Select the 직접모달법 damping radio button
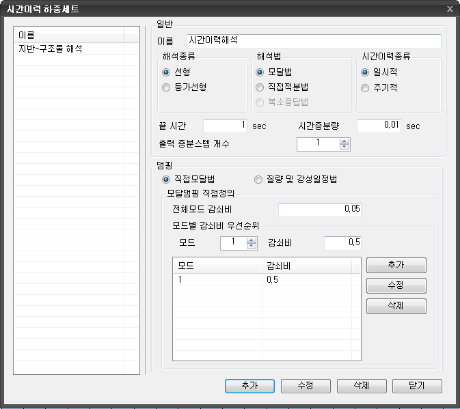 (x=166, y=180)
